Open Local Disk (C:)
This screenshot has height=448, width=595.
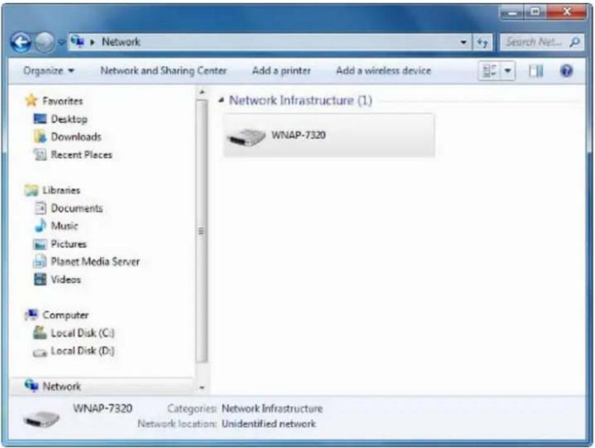pyautogui.click(x=82, y=333)
